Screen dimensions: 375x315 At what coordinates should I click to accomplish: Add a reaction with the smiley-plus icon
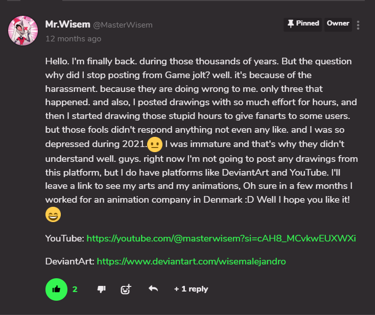pyautogui.click(x=126, y=289)
